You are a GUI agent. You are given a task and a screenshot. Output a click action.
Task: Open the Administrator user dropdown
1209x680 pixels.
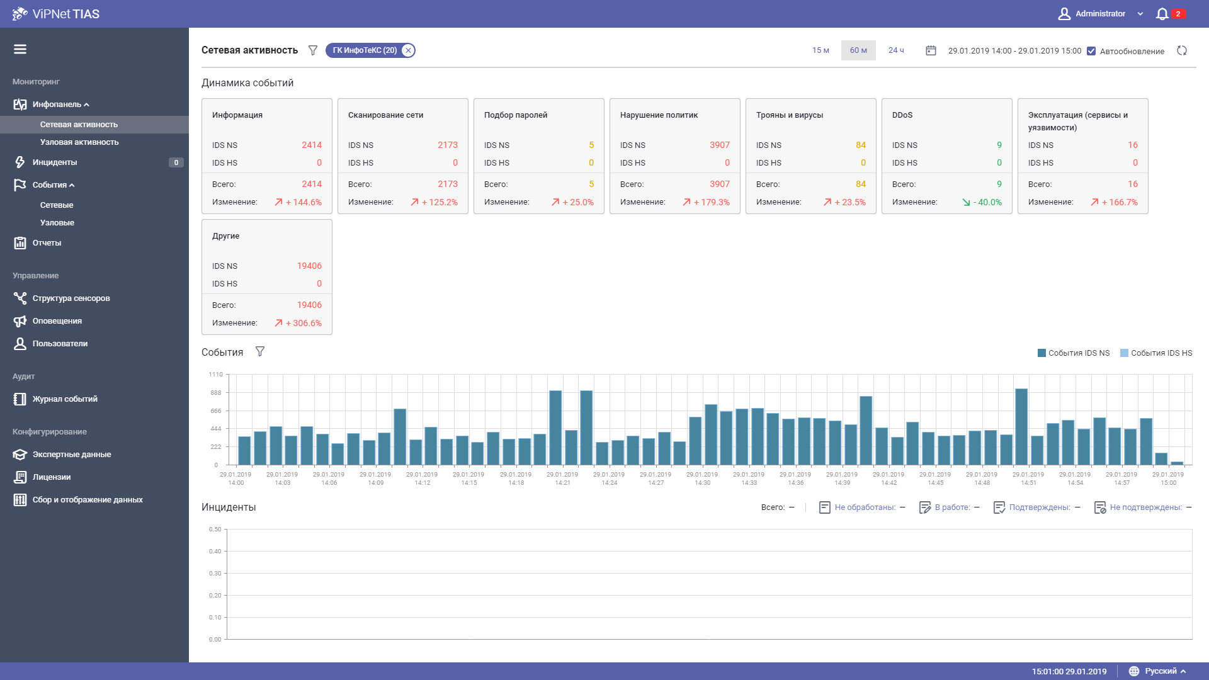click(1100, 14)
